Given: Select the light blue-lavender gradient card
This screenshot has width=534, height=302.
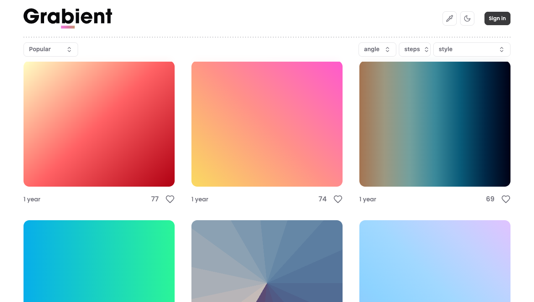Looking at the screenshot, I should [x=435, y=261].
